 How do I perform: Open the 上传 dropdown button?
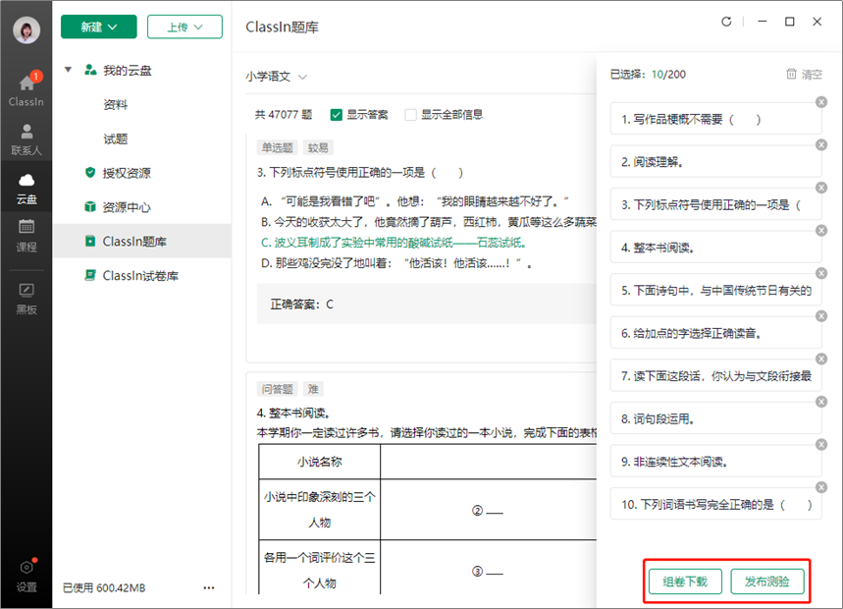184,27
